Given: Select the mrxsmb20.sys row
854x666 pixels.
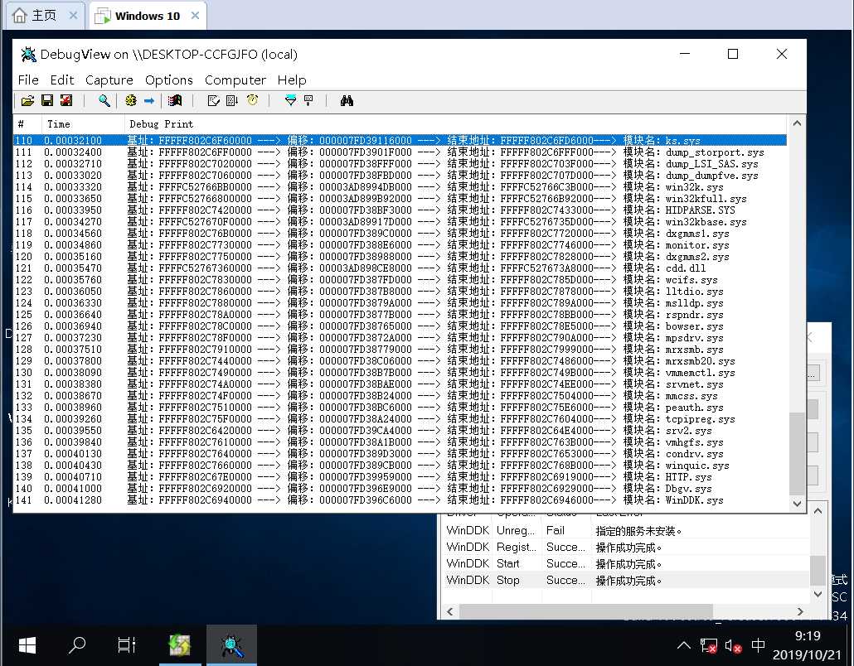Looking at the screenshot, I should click(x=400, y=361).
